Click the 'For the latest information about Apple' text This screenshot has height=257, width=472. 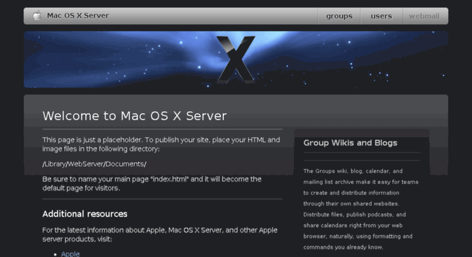coord(160,235)
